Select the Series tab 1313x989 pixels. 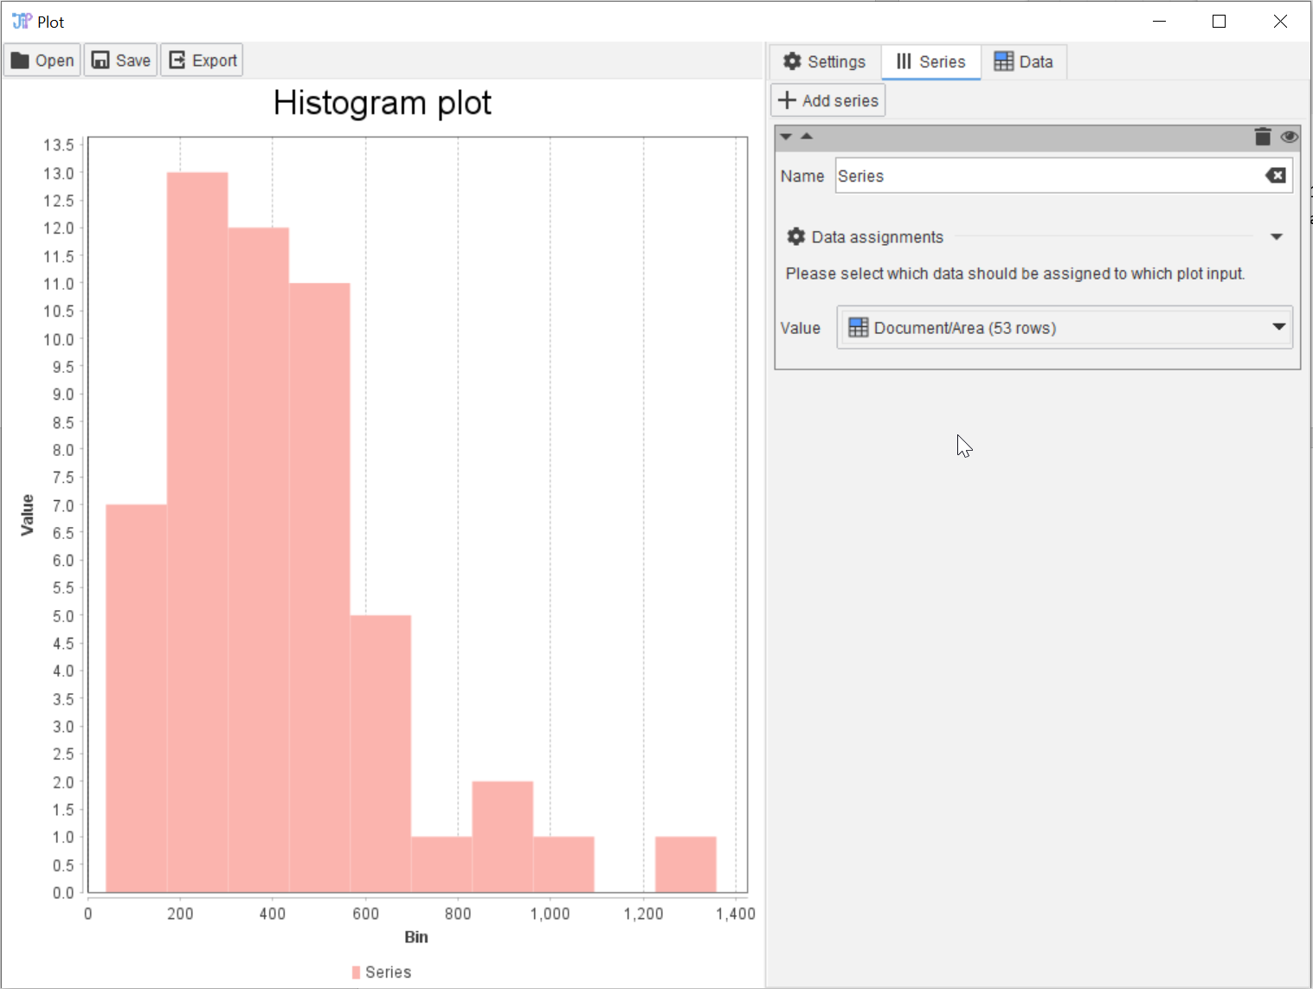click(x=931, y=62)
